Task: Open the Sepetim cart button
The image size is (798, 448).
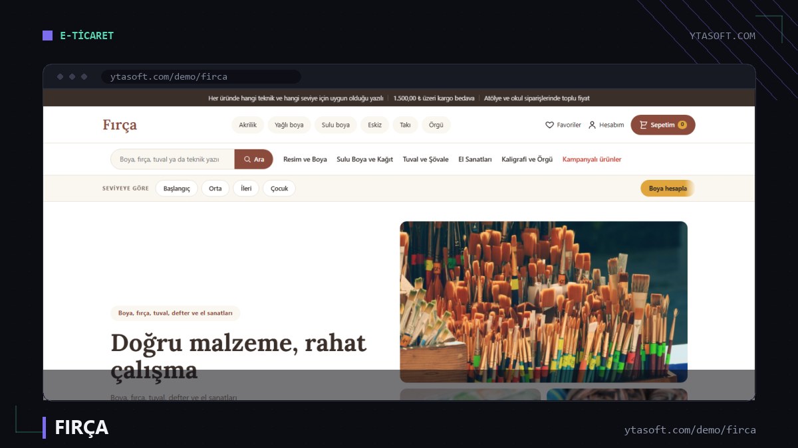Action: pos(663,125)
